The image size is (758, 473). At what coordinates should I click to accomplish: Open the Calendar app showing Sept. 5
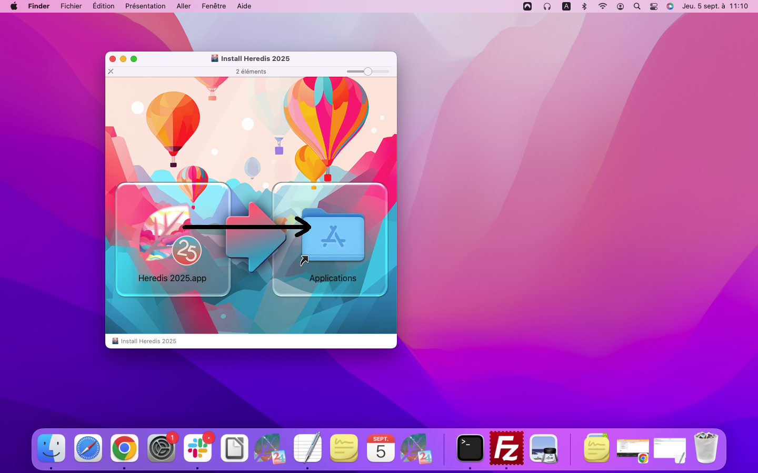(381, 448)
